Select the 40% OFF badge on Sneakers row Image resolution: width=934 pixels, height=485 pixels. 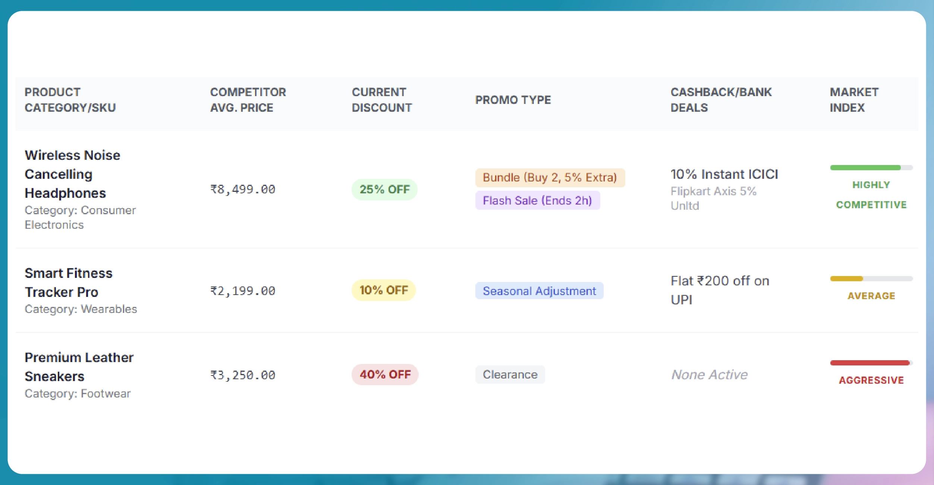(x=384, y=374)
